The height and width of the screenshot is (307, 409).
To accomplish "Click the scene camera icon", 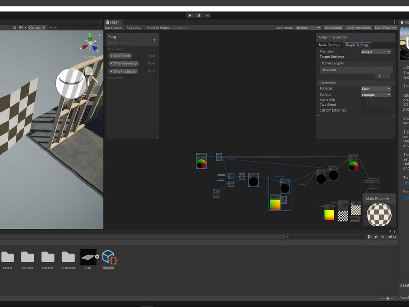I will [22, 27].
